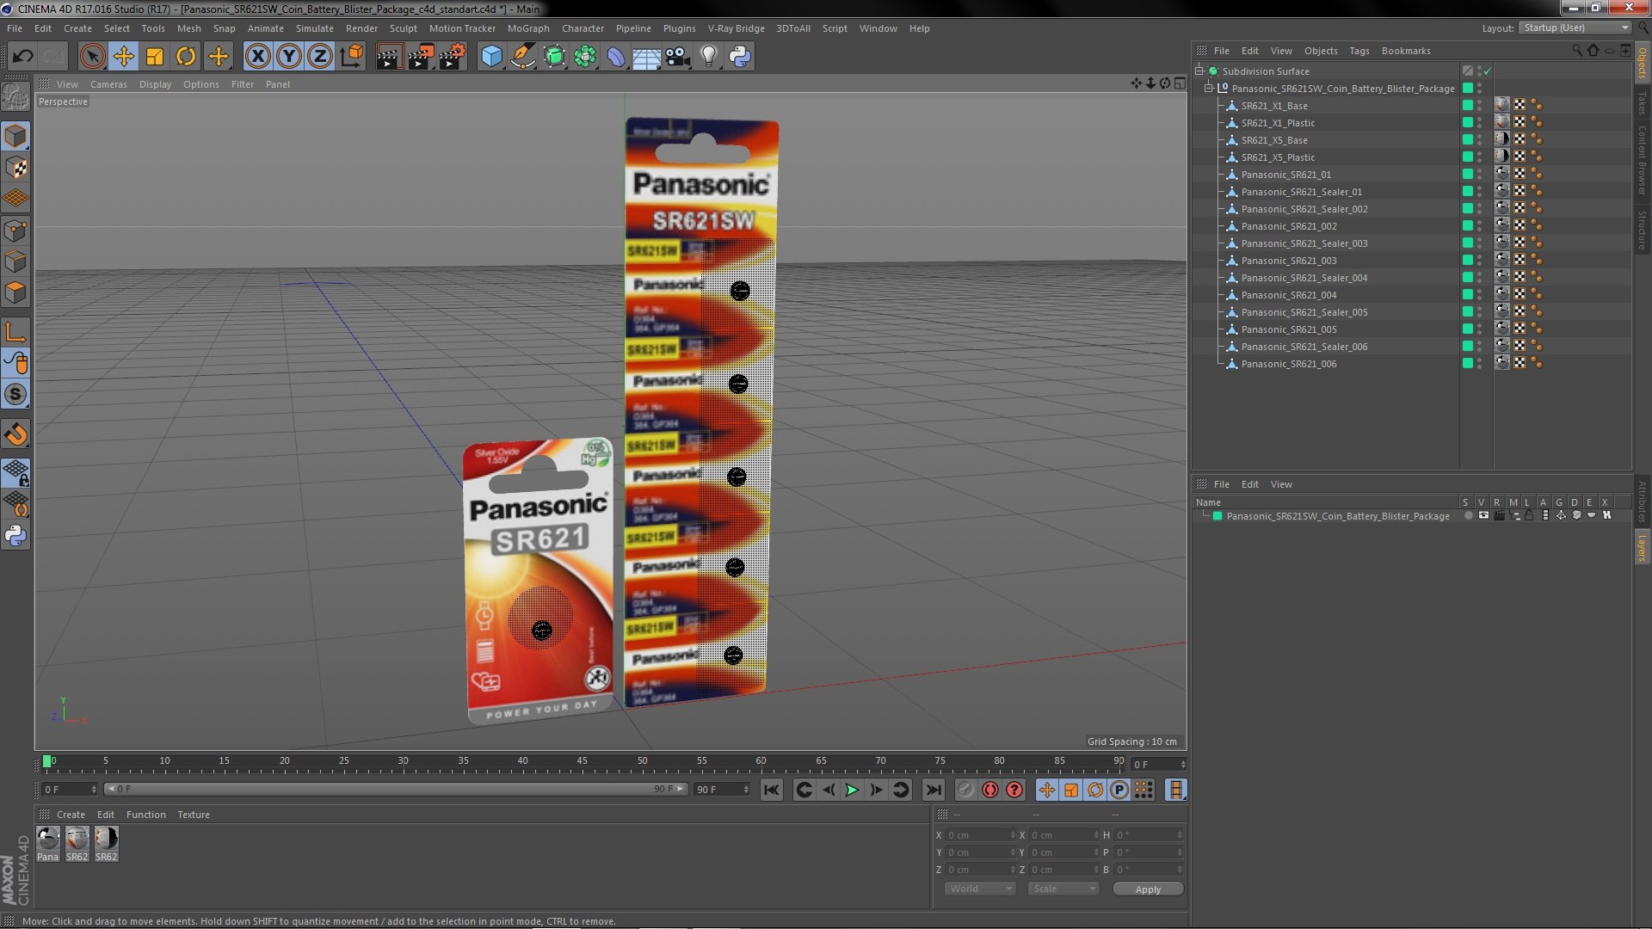Click layer color swatch in Layer Manager
Image resolution: width=1652 pixels, height=929 pixels.
(1217, 516)
